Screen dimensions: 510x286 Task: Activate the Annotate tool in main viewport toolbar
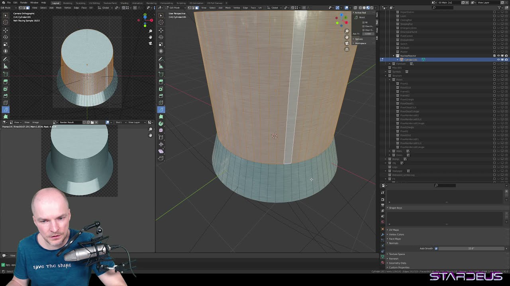161,59
